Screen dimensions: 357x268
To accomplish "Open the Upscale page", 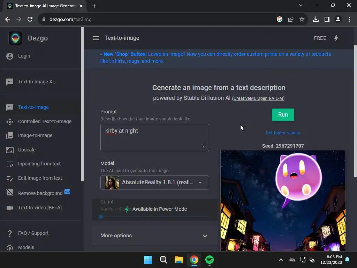I will click(26, 150).
